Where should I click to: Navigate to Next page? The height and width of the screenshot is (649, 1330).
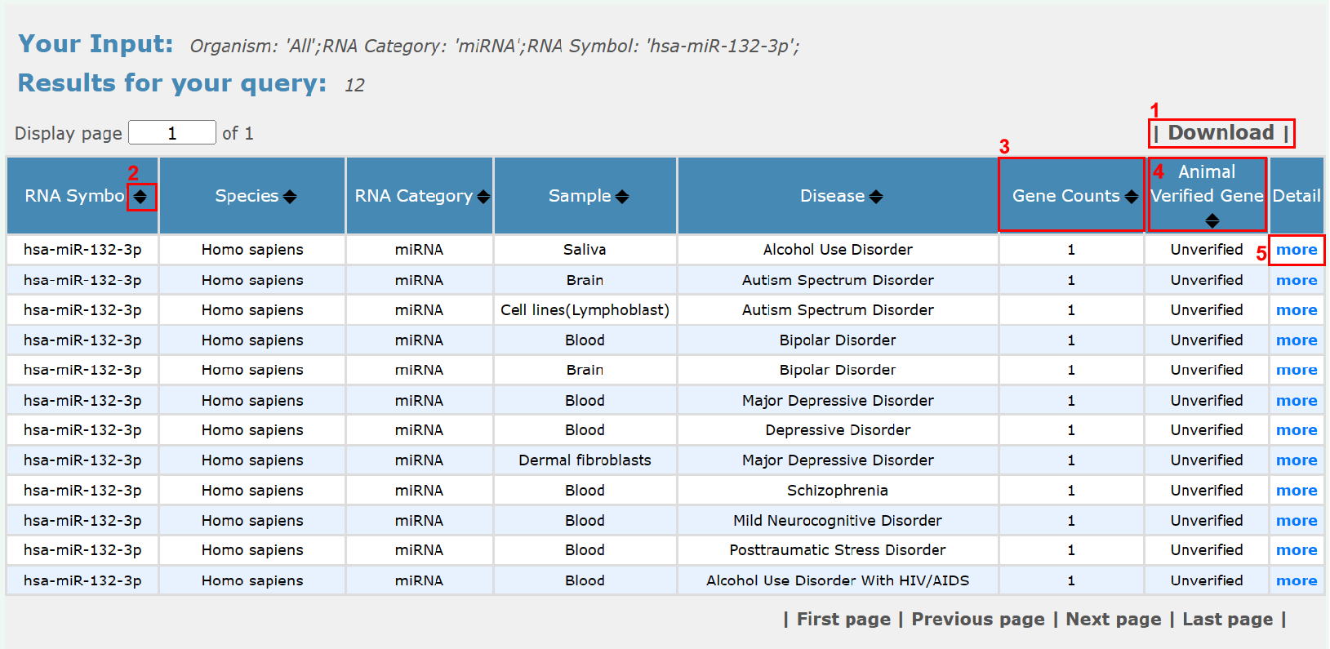coord(1113,620)
